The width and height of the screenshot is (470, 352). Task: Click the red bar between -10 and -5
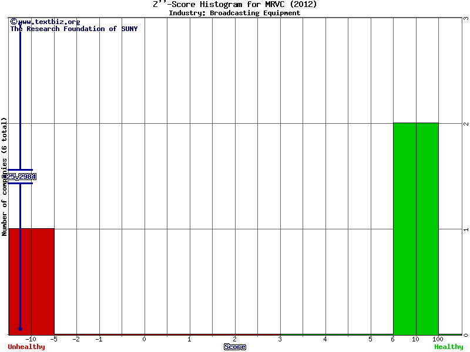coord(43,282)
